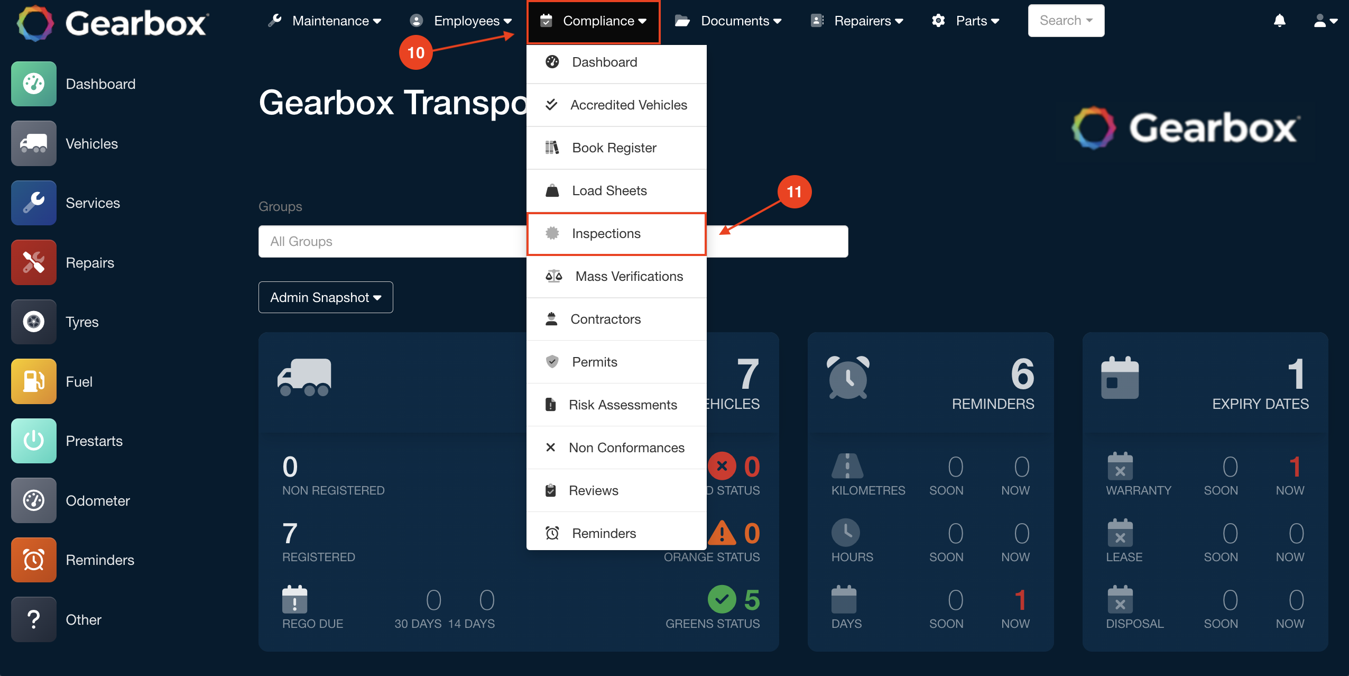Screen dimensions: 1349x676
Task: Click the Gearbox logo in top left
Action: (x=113, y=23)
